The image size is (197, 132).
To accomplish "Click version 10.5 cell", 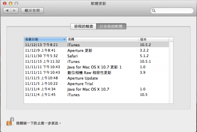I will [144, 95].
